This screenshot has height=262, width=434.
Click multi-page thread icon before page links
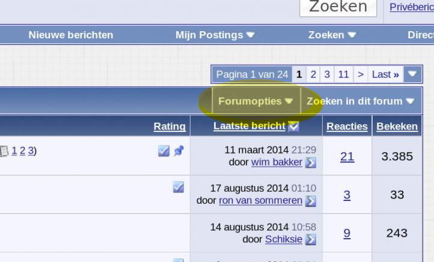tap(4, 151)
